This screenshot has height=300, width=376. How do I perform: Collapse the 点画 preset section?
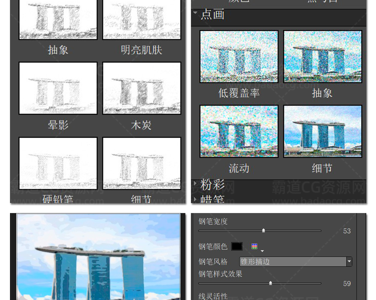coord(195,13)
